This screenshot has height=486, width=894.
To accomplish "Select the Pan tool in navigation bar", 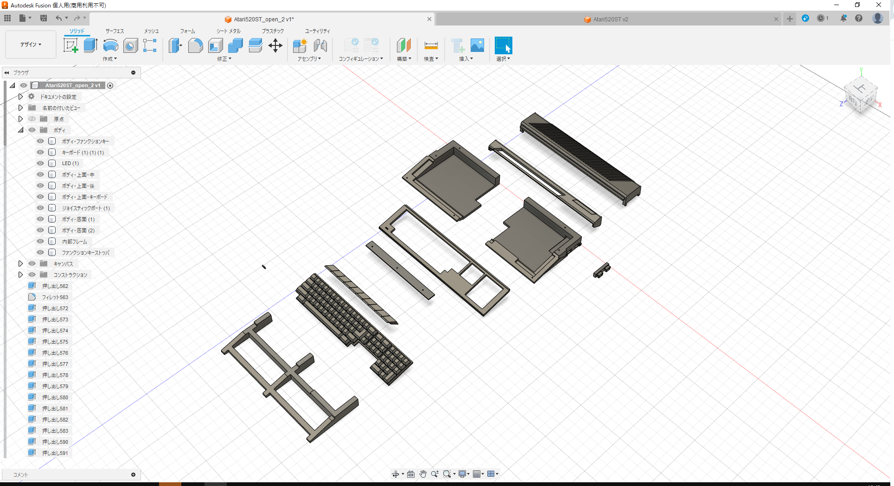I will (422, 473).
